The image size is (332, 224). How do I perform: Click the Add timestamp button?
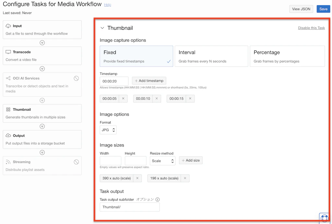click(149, 81)
